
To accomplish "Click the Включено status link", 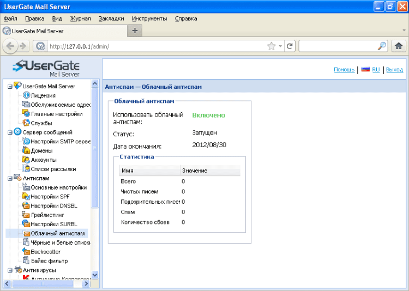I will pyautogui.click(x=209, y=115).
